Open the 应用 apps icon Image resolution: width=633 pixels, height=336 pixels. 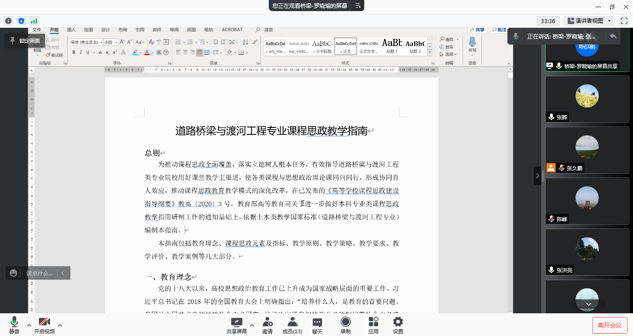pos(373,322)
